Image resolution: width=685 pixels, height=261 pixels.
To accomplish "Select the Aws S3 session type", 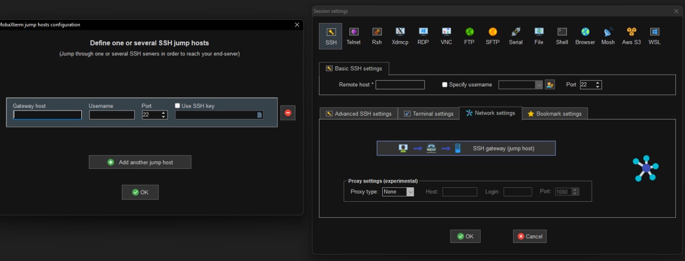I will 631,36.
